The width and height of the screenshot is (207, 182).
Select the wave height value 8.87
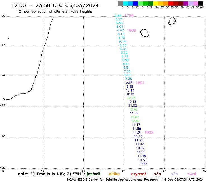click(128, 75)
